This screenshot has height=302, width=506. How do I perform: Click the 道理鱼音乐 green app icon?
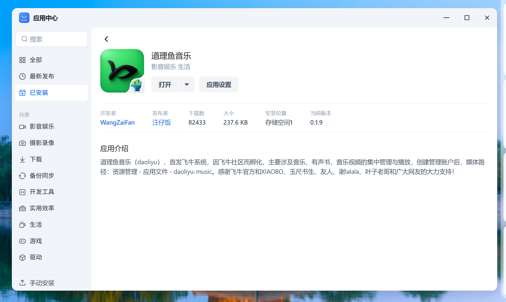pyautogui.click(x=122, y=71)
